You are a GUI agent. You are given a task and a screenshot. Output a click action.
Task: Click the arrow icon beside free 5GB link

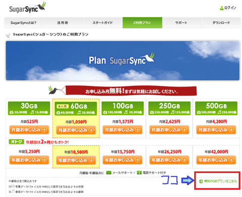pos(201,181)
